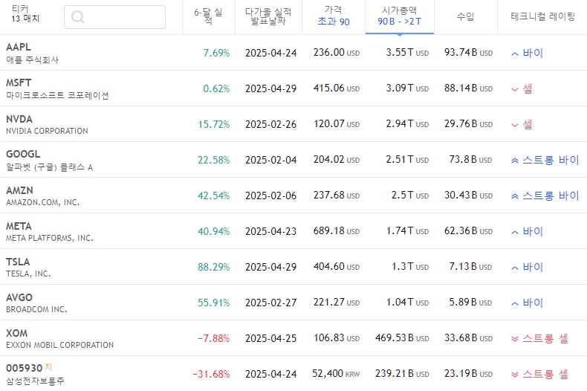Click double-down strong sell icon for 005930
Viewport: 587px width, 391px height.
(x=515, y=375)
